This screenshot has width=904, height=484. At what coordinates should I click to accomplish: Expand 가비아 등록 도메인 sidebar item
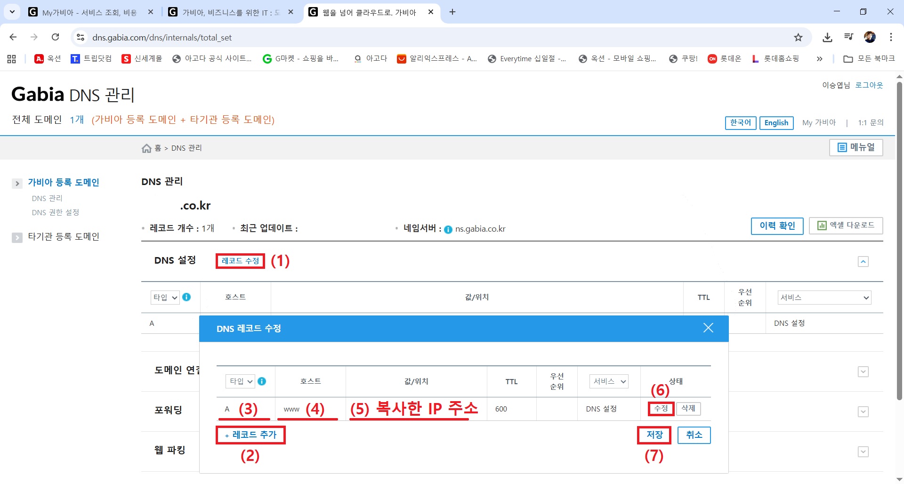(x=17, y=184)
